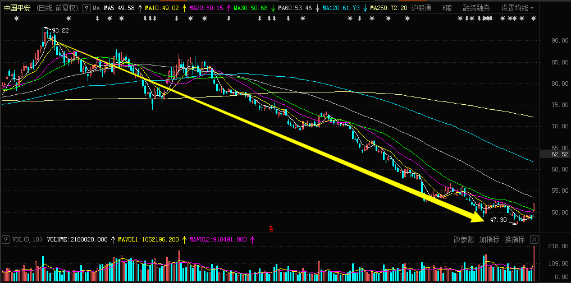Click 加指标 to add indicator
The width and height of the screenshot is (571, 283).
(x=489, y=239)
